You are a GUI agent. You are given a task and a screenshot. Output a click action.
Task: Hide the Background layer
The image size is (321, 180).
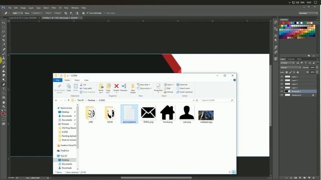282,95
